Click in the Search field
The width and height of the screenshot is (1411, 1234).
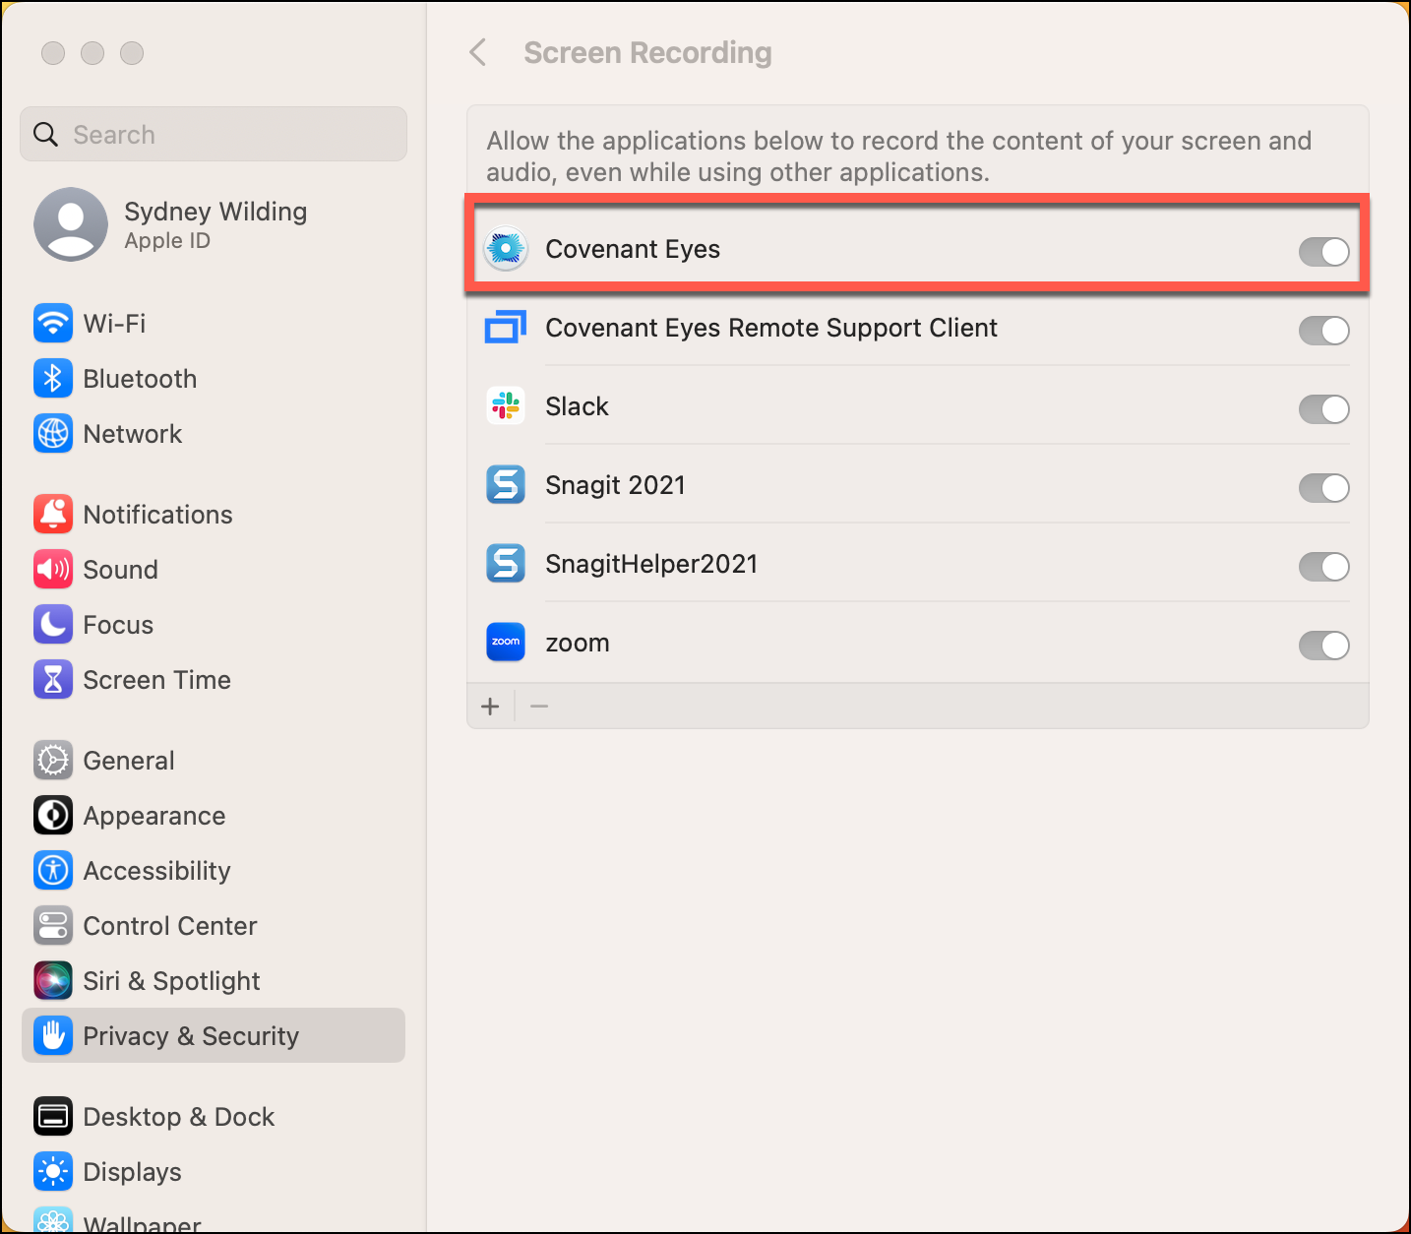pos(214,134)
